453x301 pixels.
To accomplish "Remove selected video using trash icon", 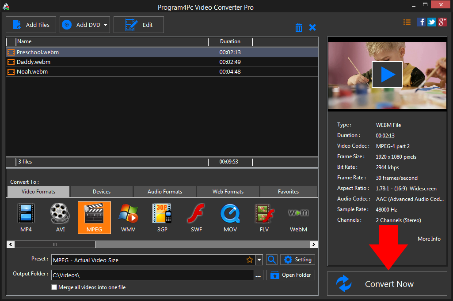I will [x=298, y=27].
